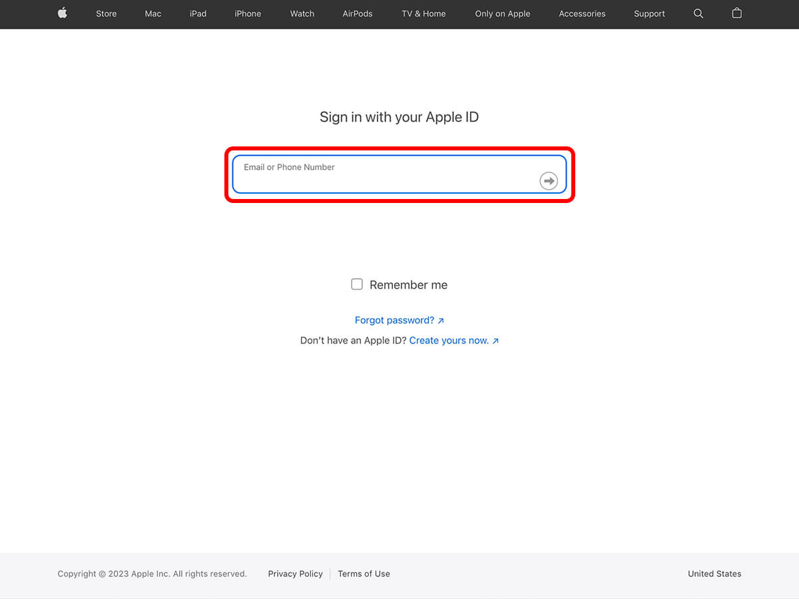Click Only on Apple nav item
799x599 pixels.
(x=502, y=13)
